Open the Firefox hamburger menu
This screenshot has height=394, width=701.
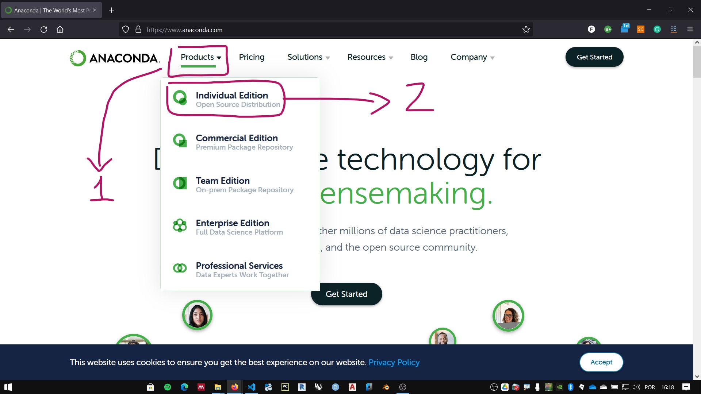(690, 30)
